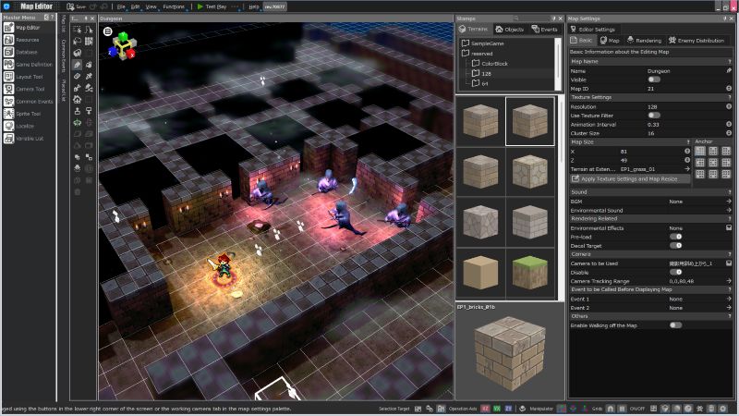Click the XYZ axis gizmo in viewport
The height and width of the screenshot is (416, 739).
tap(124, 46)
